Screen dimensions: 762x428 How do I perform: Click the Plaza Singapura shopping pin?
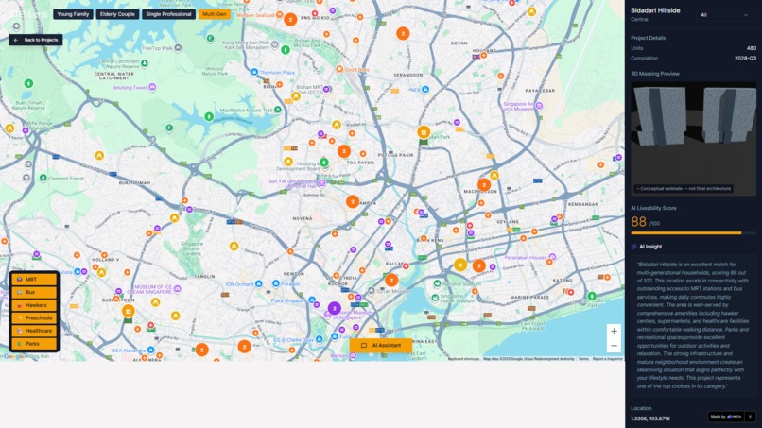click(x=312, y=300)
